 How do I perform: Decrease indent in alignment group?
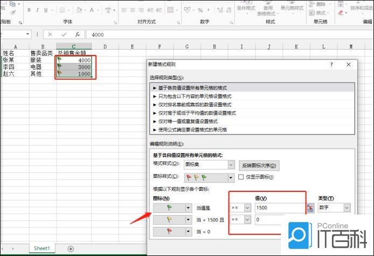150,10
